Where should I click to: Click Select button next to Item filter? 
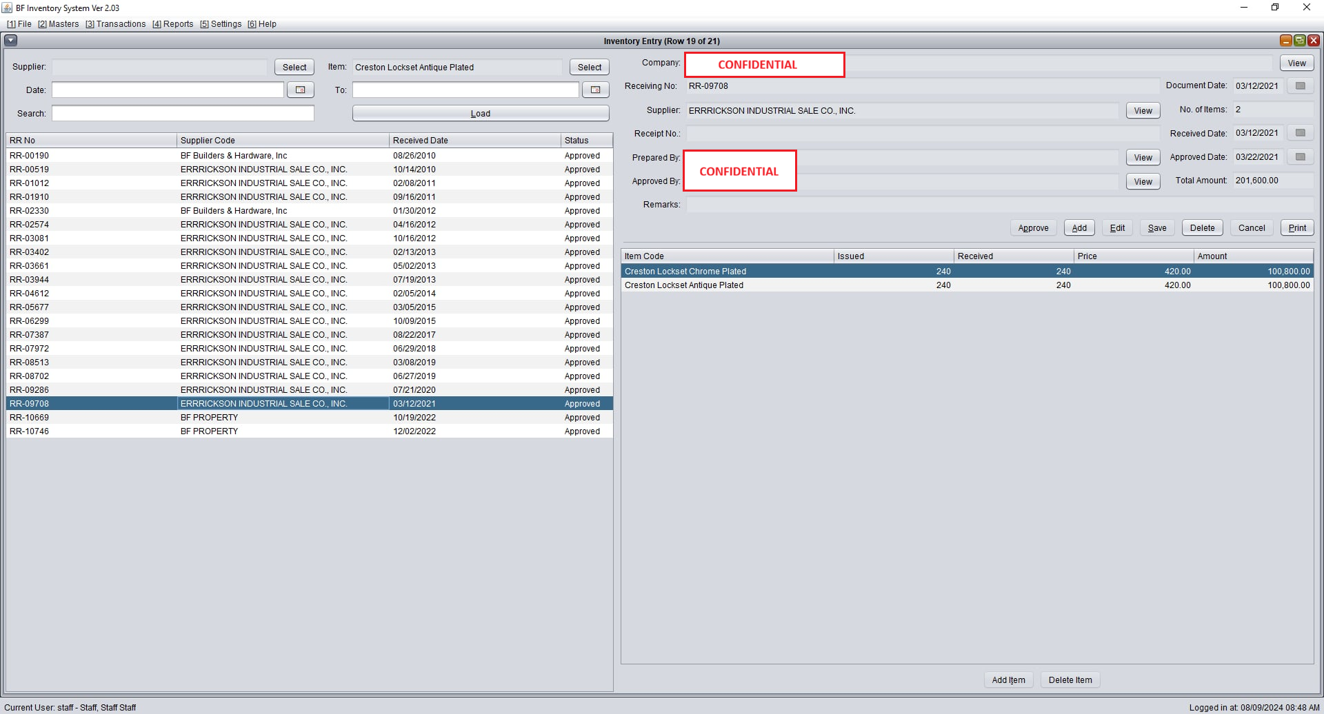pos(590,67)
